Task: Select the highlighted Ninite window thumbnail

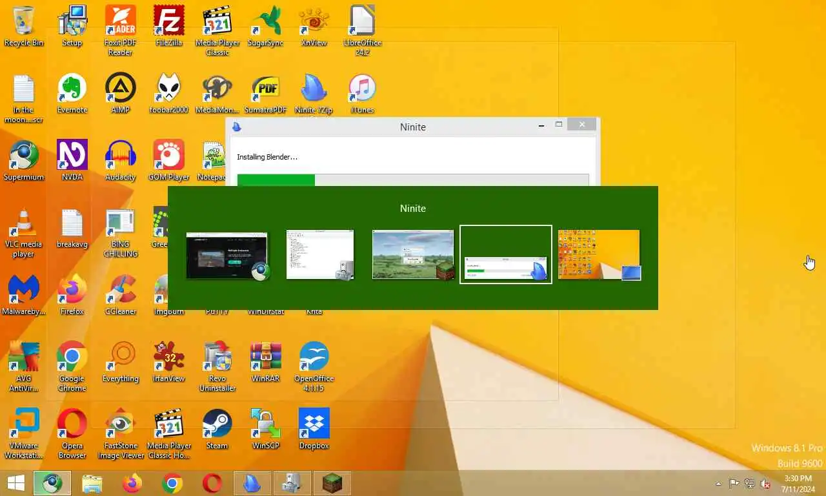Action: point(506,254)
